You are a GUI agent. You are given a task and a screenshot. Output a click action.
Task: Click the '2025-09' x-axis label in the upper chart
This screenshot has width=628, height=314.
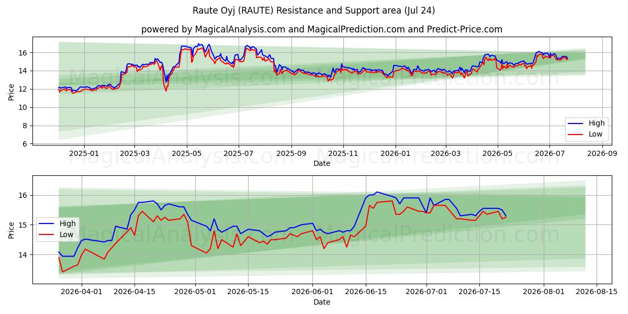[x=291, y=154]
